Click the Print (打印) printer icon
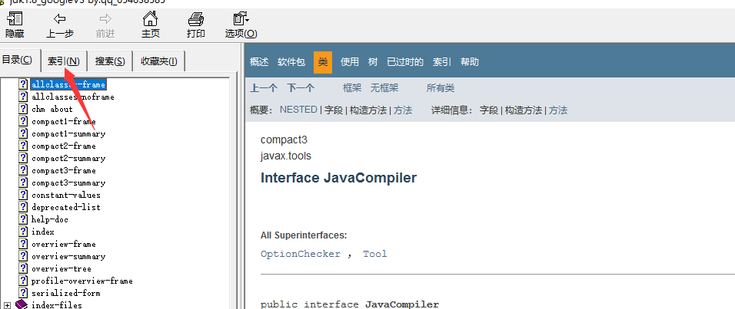 tap(196, 18)
